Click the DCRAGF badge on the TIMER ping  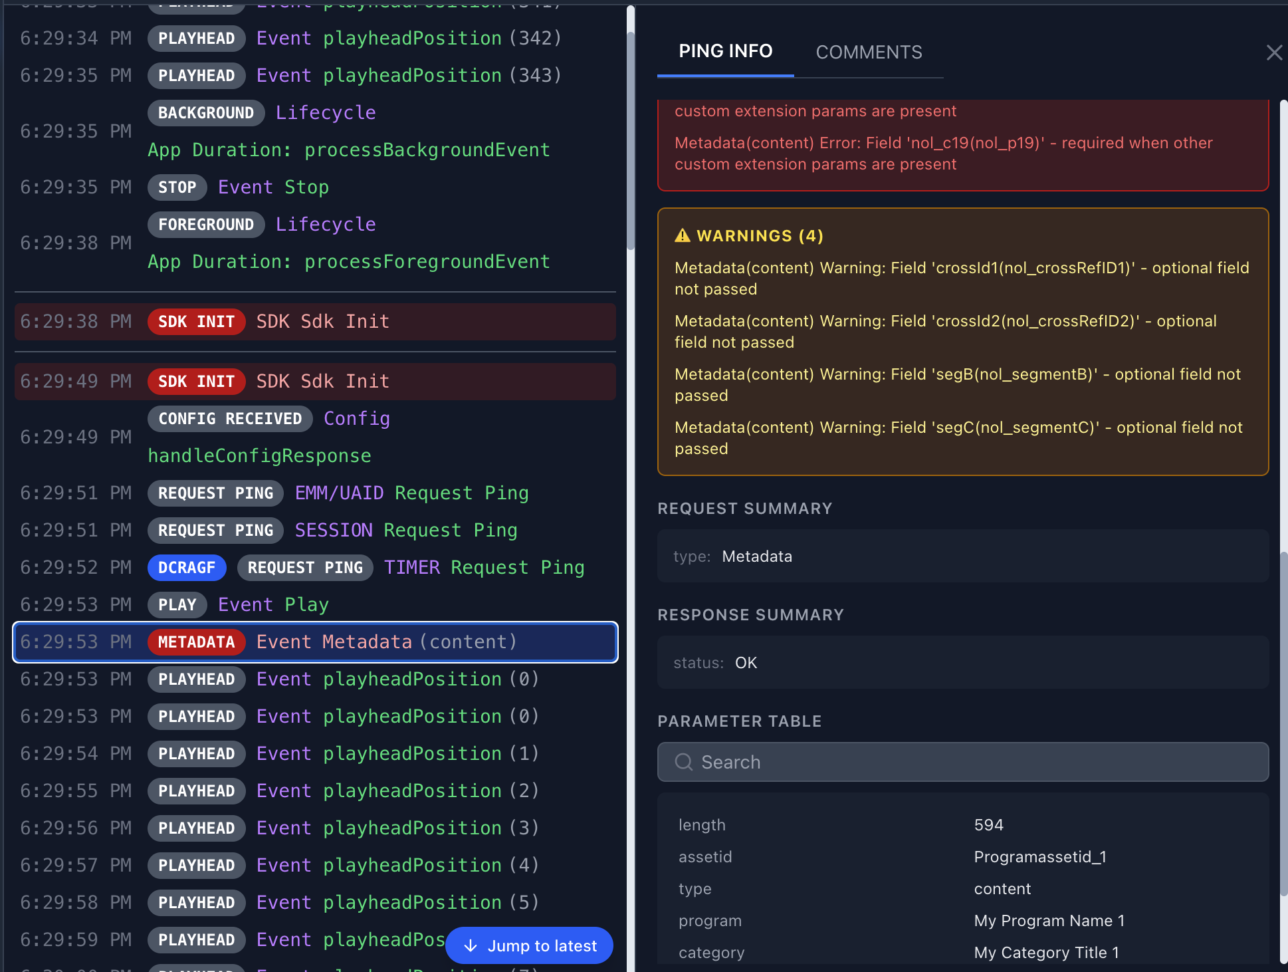(187, 567)
